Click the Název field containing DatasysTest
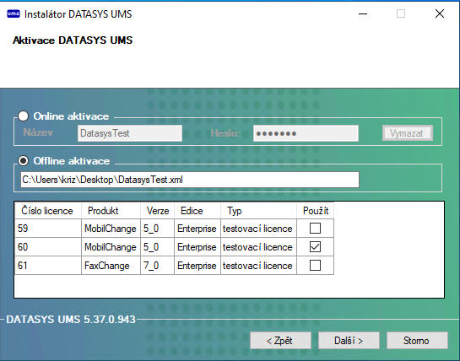 click(130, 133)
